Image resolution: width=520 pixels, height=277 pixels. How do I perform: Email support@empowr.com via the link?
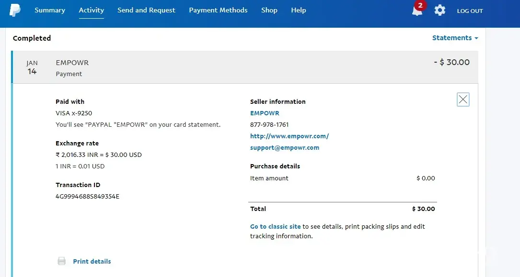(x=285, y=148)
